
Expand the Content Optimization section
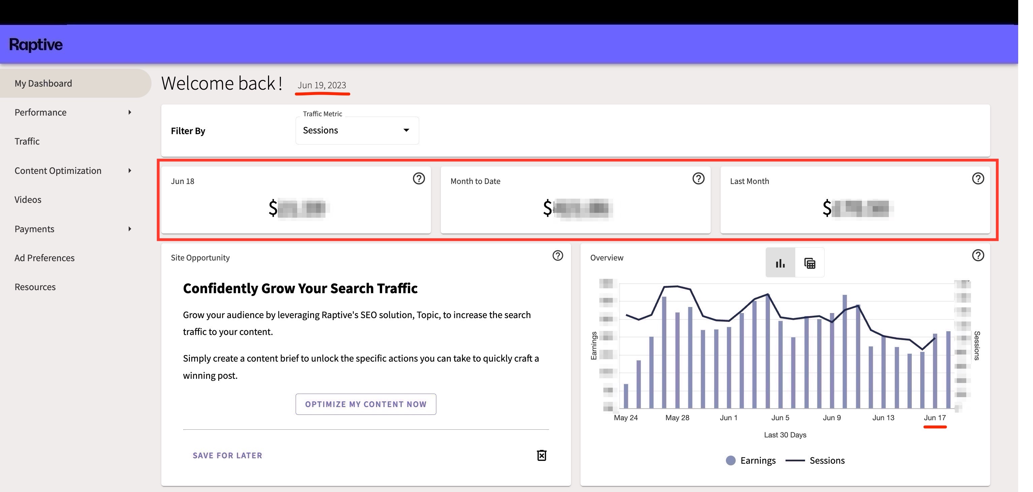click(58, 171)
